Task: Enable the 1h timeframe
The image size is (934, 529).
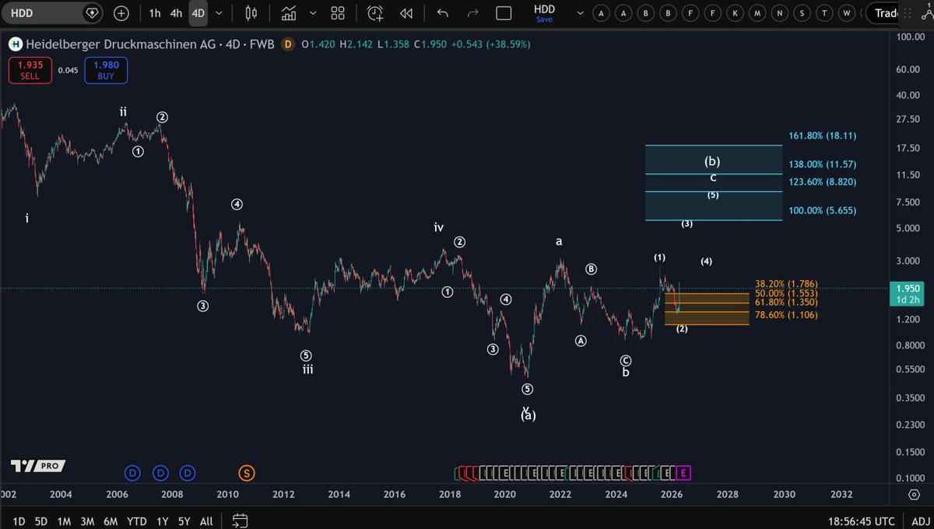Action: [x=154, y=13]
